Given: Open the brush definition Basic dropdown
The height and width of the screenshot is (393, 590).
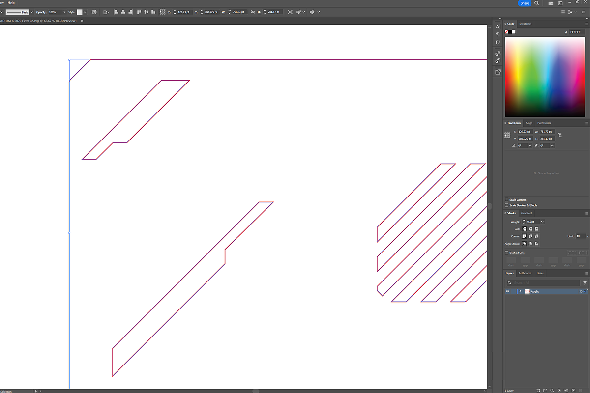Looking at the screenshot, I should [x=32, y=12].
